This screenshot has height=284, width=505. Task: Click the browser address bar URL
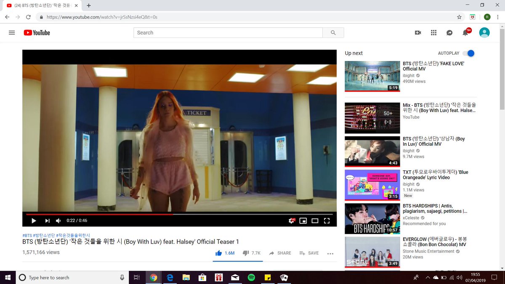[102, 17]
